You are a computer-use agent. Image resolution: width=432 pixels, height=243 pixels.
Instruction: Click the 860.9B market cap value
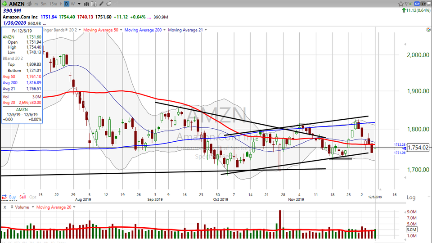pyautogui.click(x=35, y=23)
